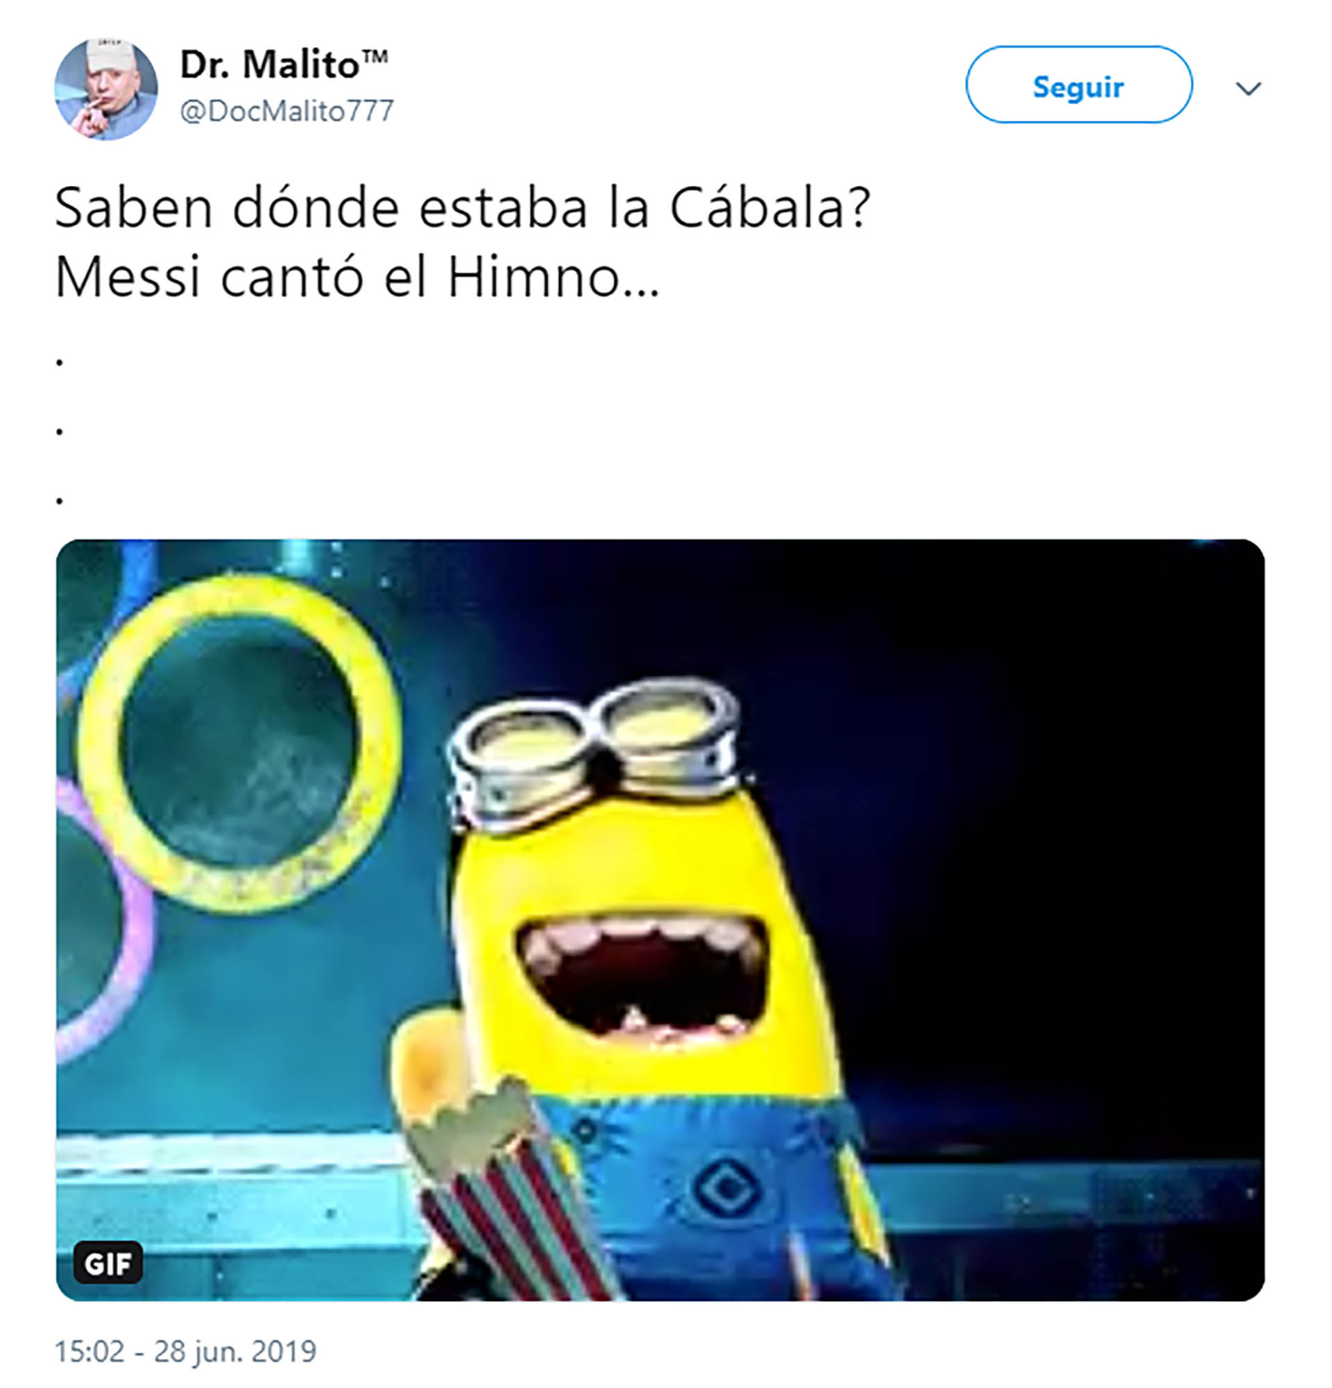The width and height of the screenshot is (1332, 1388).
Task: Click the first dot below tweet text
Action: click(60, 363)
